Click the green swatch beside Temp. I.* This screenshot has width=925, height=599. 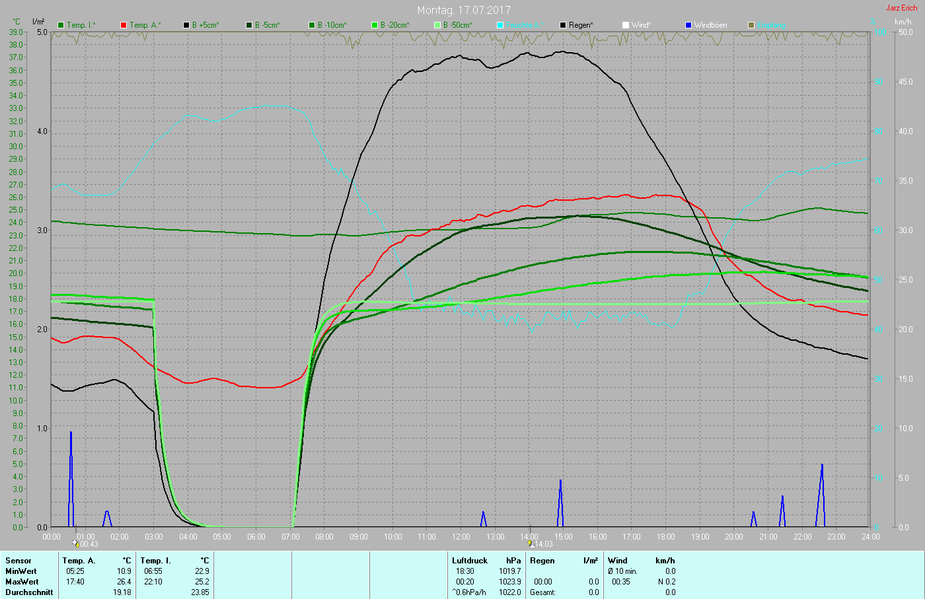[x=61, y=25]
